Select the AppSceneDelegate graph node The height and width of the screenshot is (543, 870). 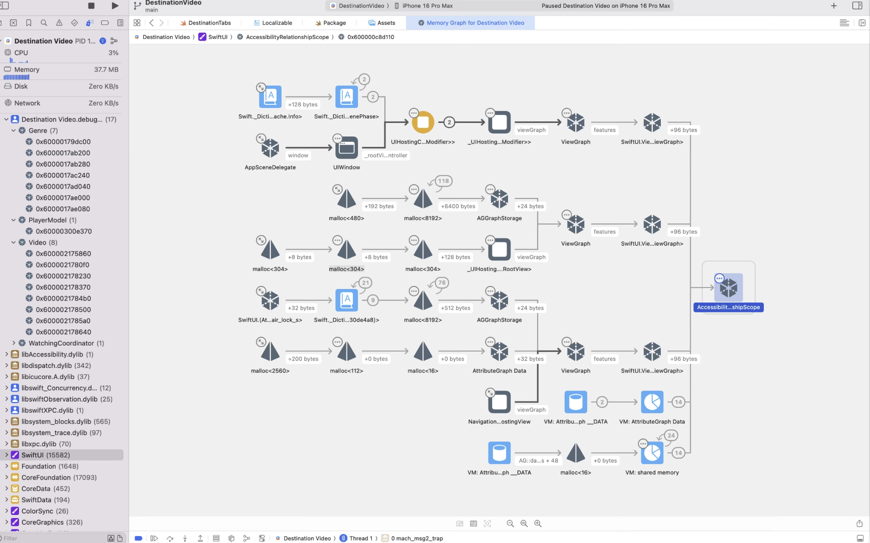coord(270,147)
